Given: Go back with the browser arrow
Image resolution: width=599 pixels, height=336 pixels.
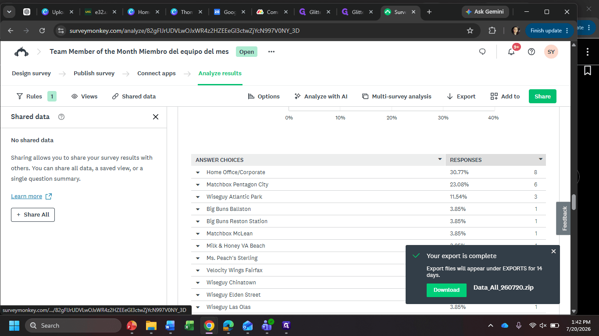Looking at the screenshot, I should [x=11, y=31].
